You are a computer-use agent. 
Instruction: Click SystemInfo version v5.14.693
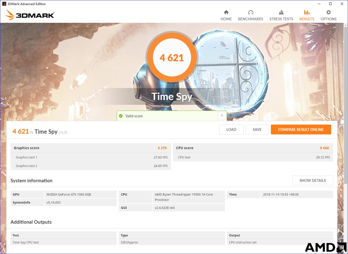[x=53, y=202]
